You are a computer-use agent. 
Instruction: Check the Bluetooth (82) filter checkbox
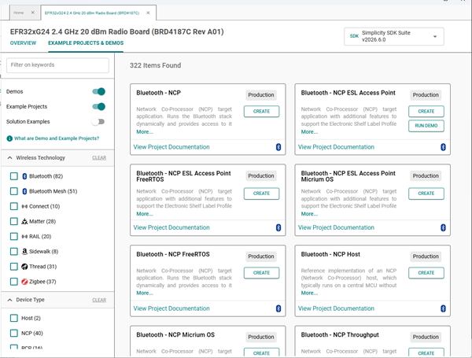point(14,176)
